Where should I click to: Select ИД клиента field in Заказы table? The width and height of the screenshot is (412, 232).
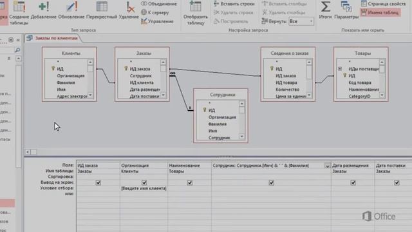point(142,82)
